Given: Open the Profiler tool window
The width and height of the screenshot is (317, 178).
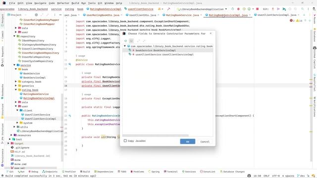Looking at the screenshot, I should [69, 172].
